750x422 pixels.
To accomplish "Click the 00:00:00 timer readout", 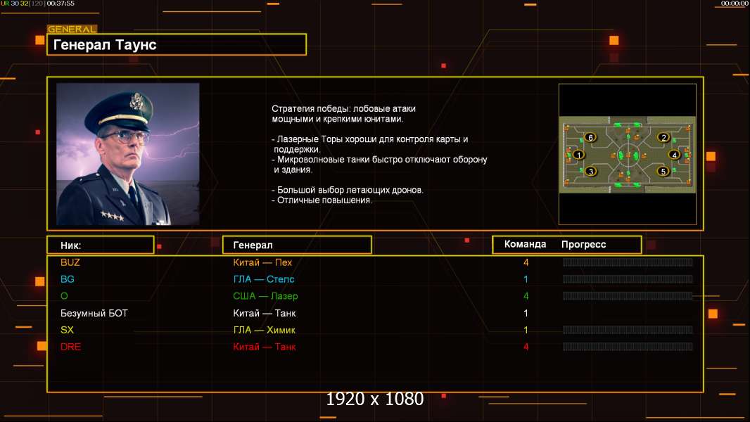I will (x=735, y=4).
